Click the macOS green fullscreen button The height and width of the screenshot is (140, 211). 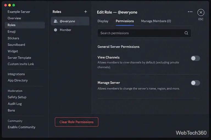click(13, 5)
